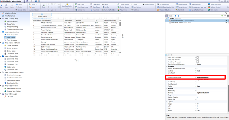Image resolution: width=229 pixels, height=120 pixels.
Task: Add a Clipboard Button control
Action: pos(164,10)
